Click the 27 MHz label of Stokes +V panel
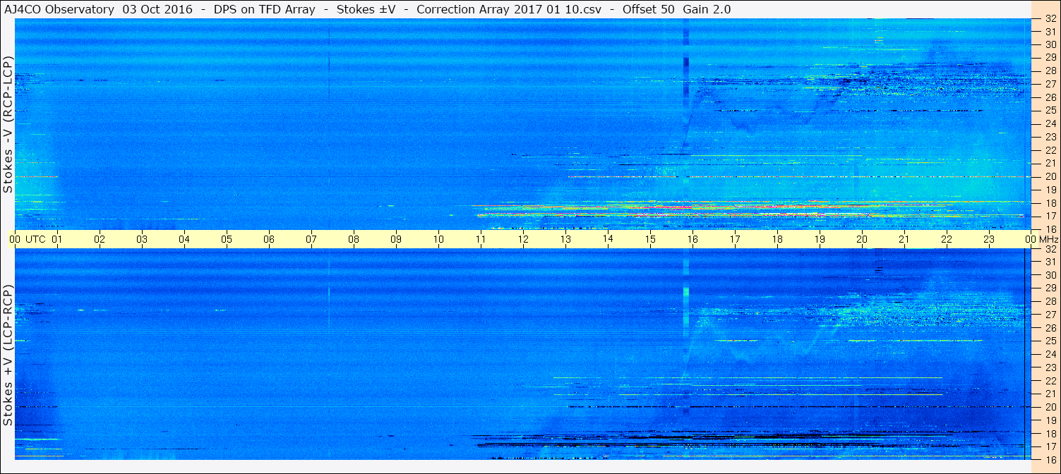 1050,315
